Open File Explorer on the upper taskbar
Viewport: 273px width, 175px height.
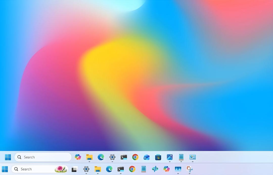[89, 157]
